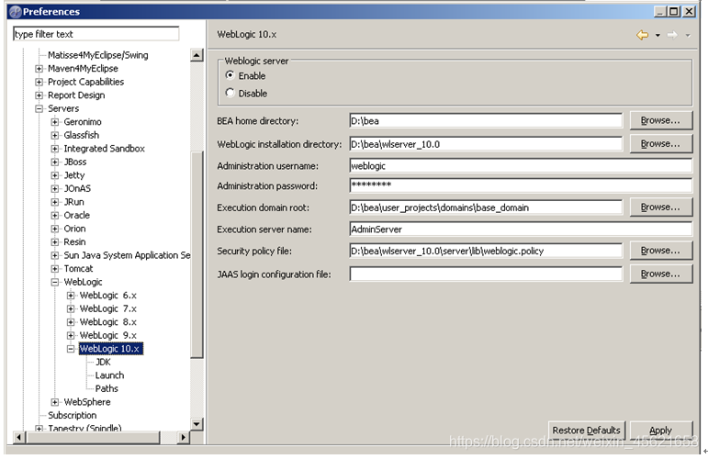The height and width of the screenshot is (459, 708).
Task: Expand the Sun Java System Application node
Action: click(54, 255)
